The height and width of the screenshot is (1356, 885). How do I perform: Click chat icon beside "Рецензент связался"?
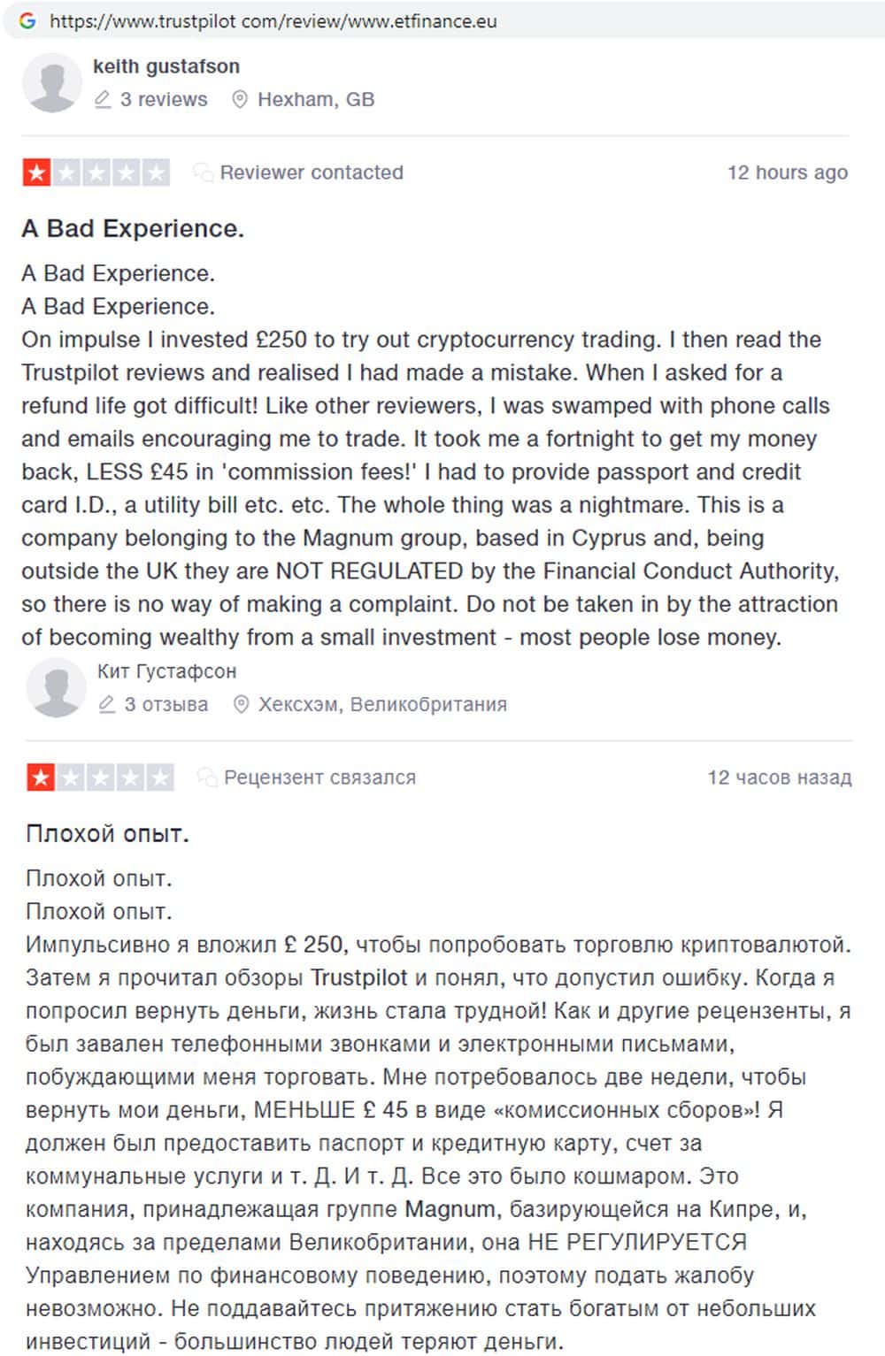coord(207,778)
